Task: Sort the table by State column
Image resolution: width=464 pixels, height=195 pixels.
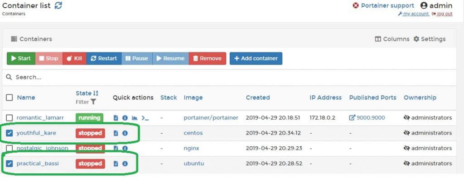Action: (x=84, y=93)
